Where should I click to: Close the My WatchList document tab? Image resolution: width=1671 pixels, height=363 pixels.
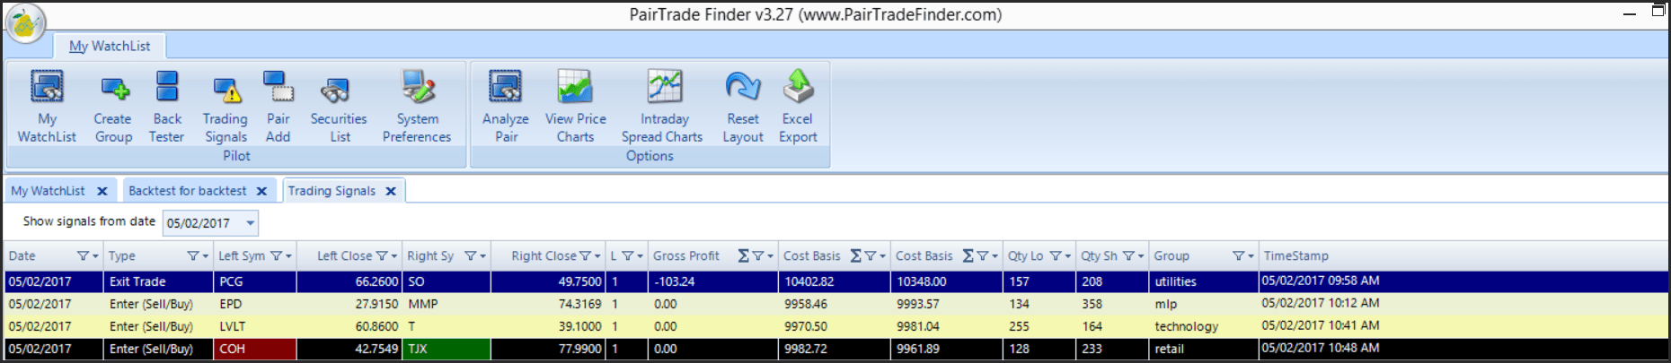[x=102, y=191]
